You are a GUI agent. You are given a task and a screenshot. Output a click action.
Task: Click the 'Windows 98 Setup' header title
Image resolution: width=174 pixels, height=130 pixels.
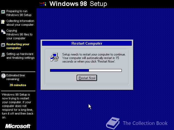pyautogui.click(x=78, y=4)
